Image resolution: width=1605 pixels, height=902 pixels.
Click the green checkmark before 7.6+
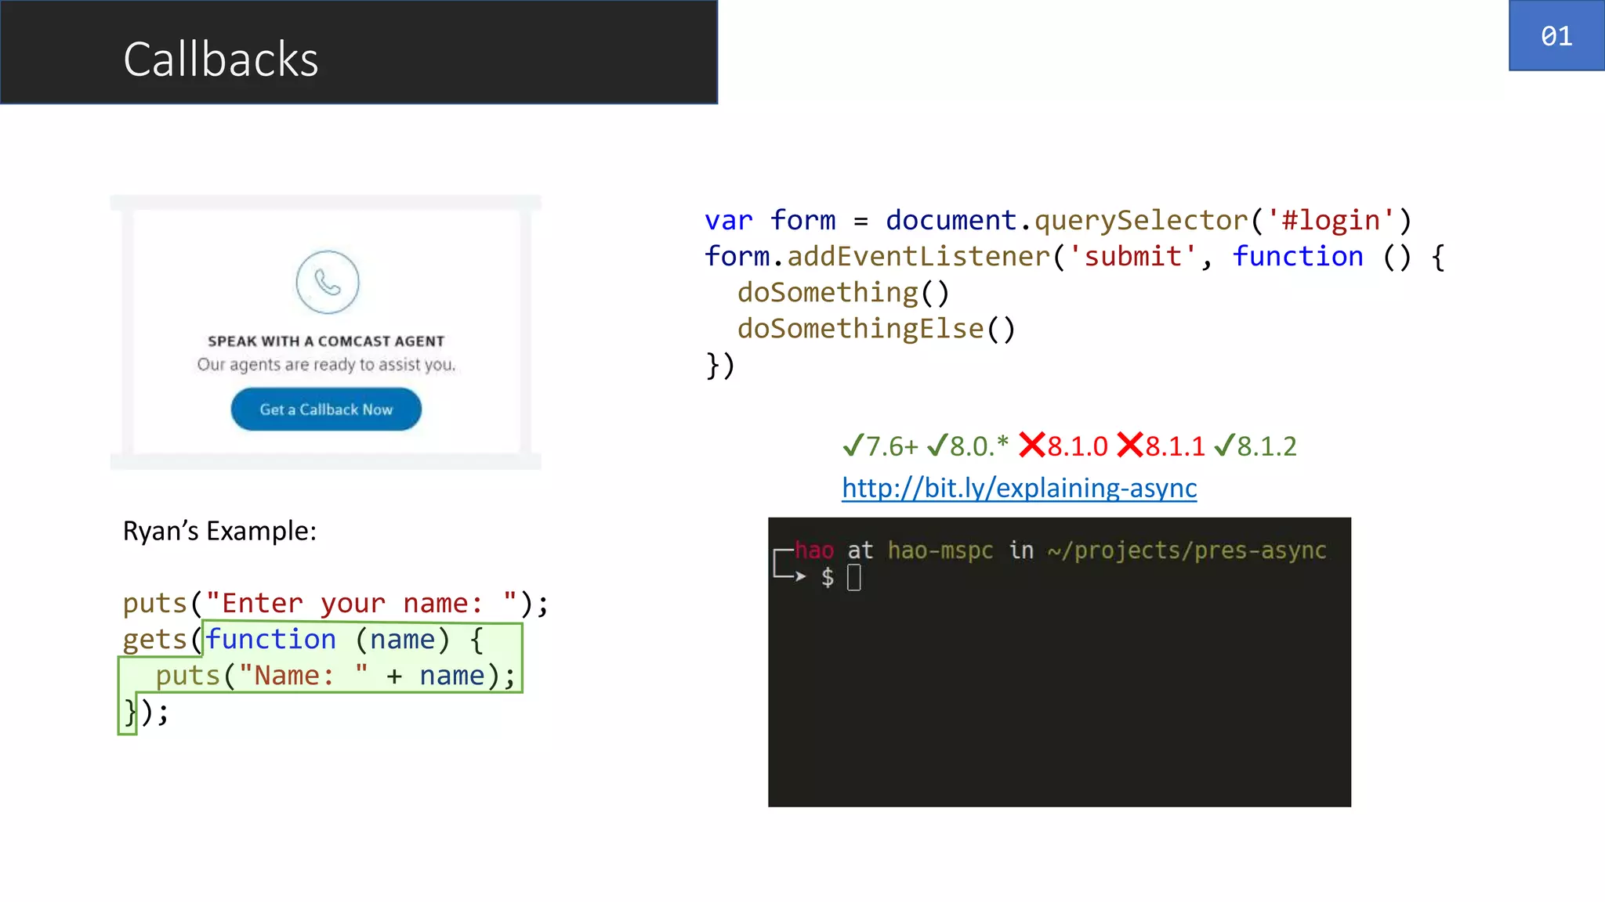tap(853, 446)
